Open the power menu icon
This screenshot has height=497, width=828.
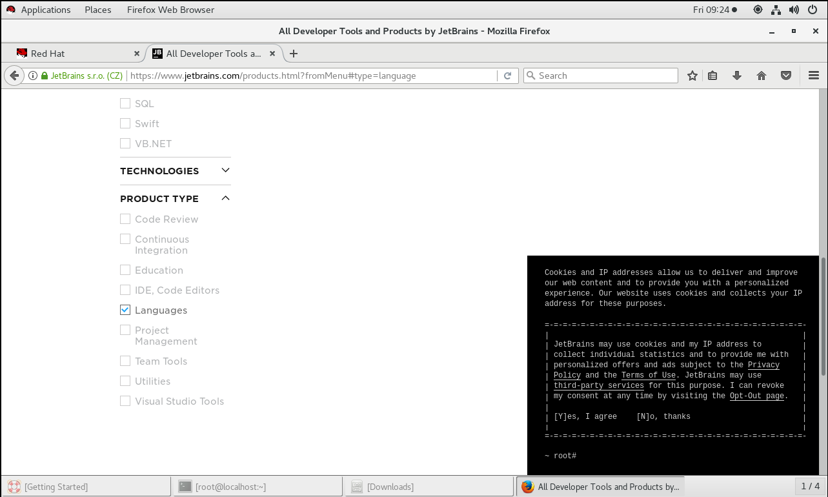pyautogui.click(x=813, y=10)
